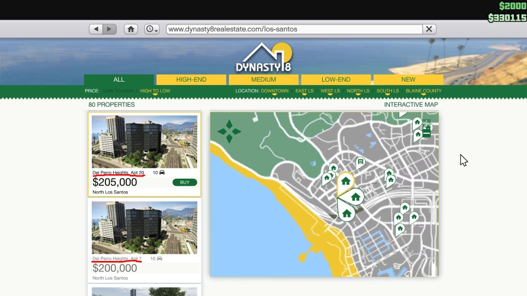Switch to the High-End tab

click(x=191, y=79)
